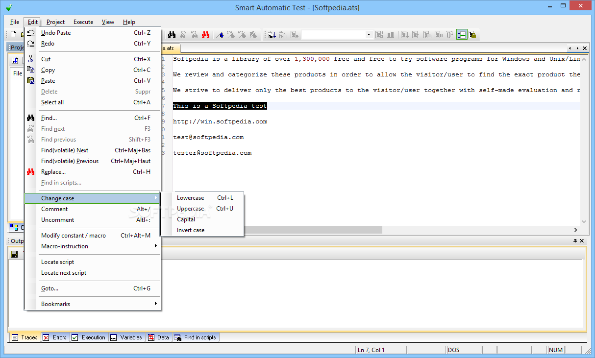Click the black binoculars Find toolbar icon
Image resolution: width=595 pixels, height=358 pixels.
pyautogui.click(x=172, y=34)
